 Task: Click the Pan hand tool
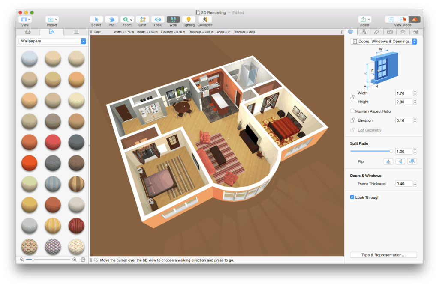pos(111,20)
